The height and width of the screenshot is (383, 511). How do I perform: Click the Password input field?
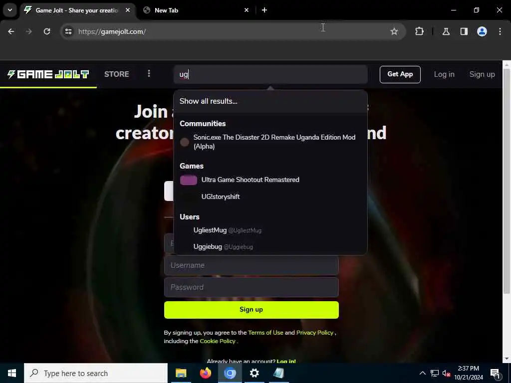pyautogui.click(x=252, y=287)
